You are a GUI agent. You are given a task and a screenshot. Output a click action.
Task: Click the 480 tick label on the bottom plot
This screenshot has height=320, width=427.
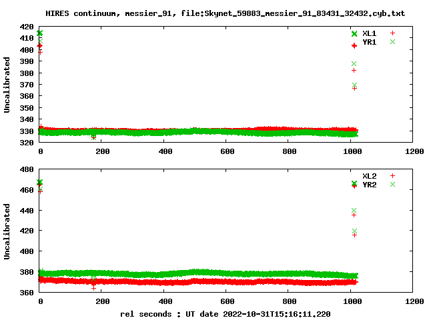point(27,169)
